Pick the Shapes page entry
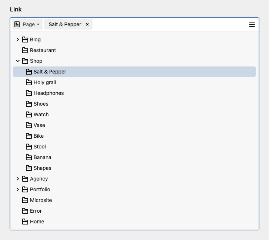This screenshot has width=269, height=240. point(135,168)
